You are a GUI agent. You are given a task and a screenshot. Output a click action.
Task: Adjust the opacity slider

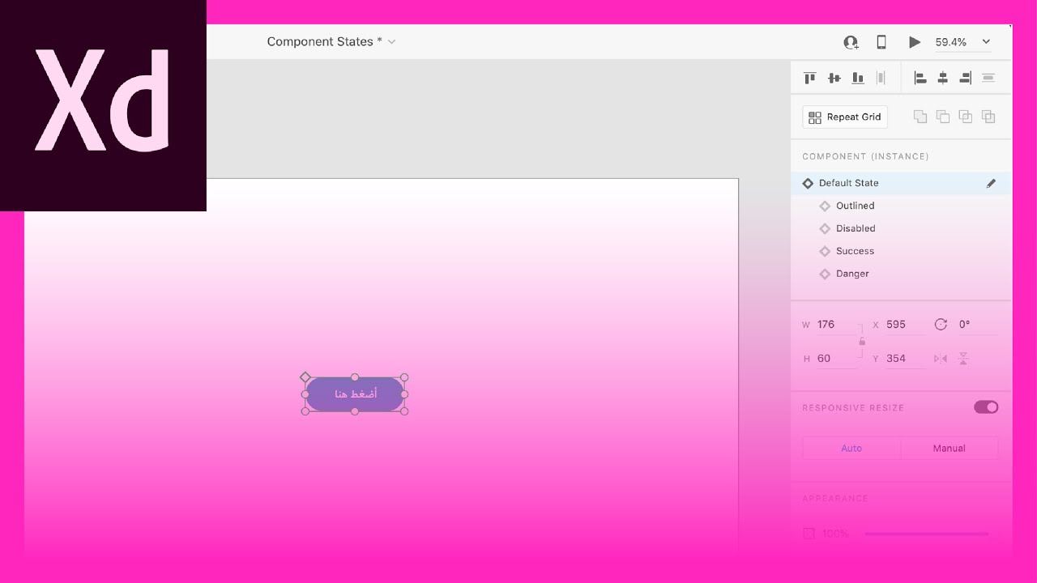point(927,534)
